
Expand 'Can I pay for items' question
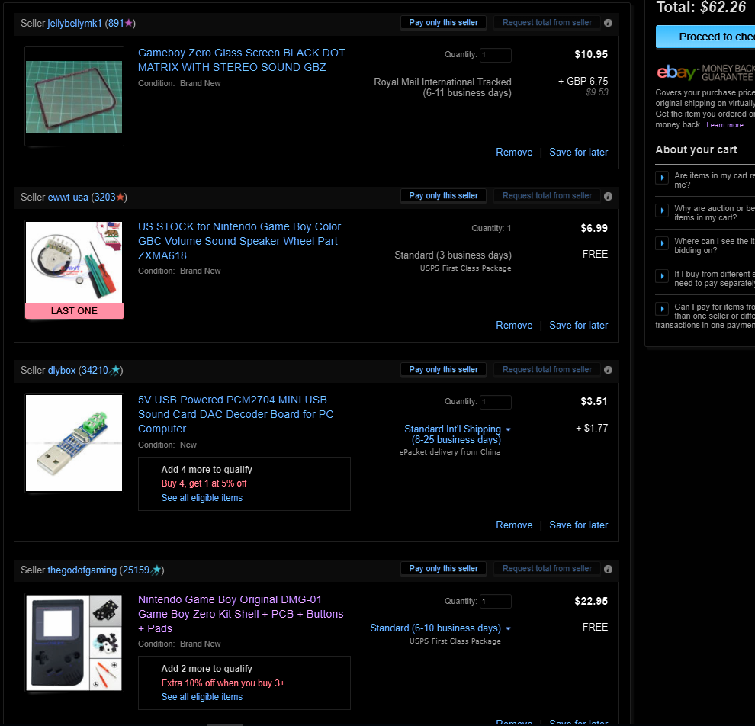(662, 309)
